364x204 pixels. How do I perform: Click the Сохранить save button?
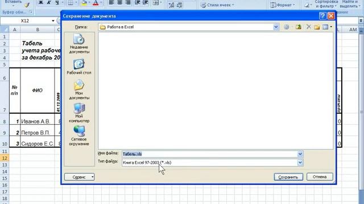pos(288,177)
